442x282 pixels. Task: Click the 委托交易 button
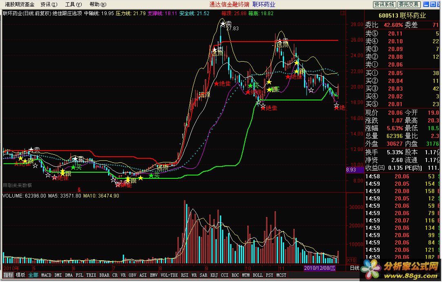tap(409, 4)
